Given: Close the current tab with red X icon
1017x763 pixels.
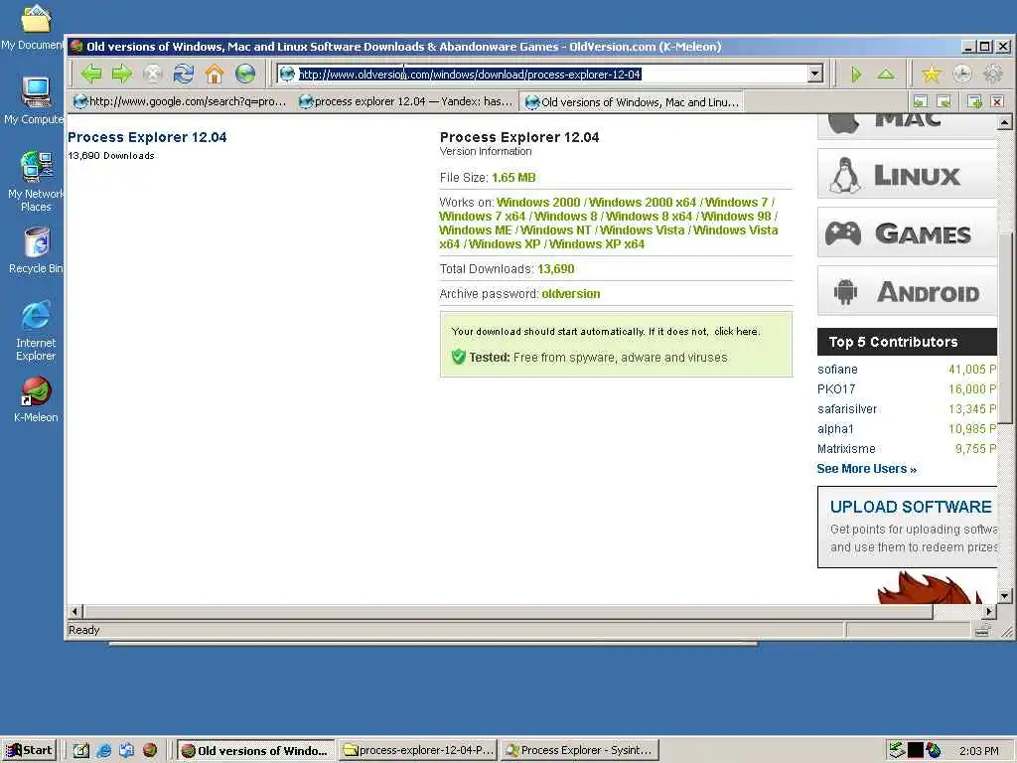Looking at the screenshot, I should click(x=997, y=102).
